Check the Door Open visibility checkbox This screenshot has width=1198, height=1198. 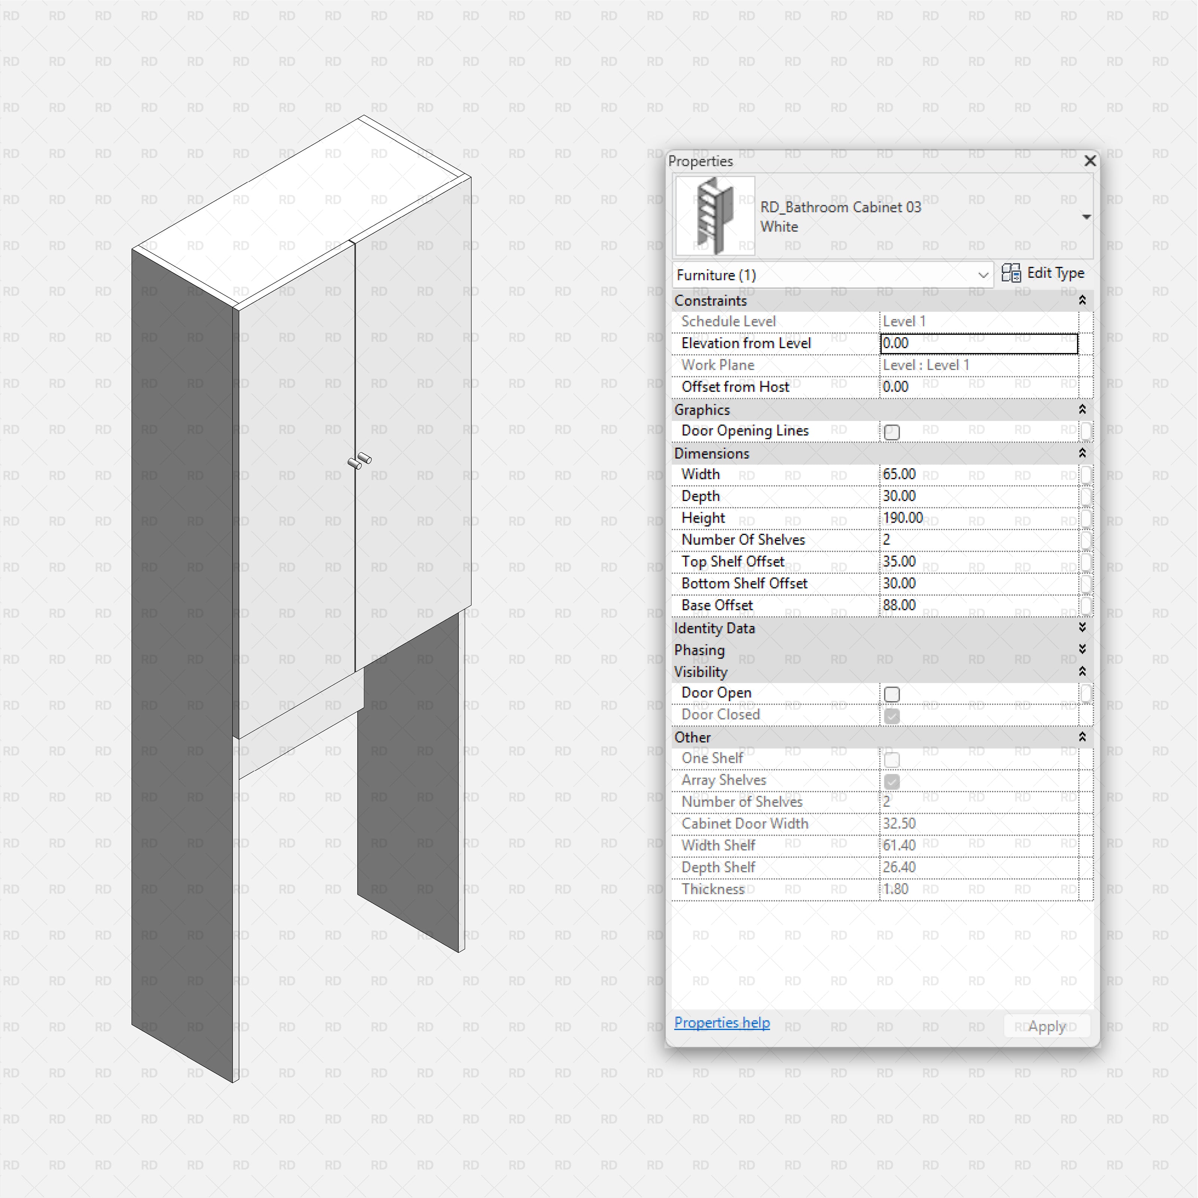tap(892, 694)
